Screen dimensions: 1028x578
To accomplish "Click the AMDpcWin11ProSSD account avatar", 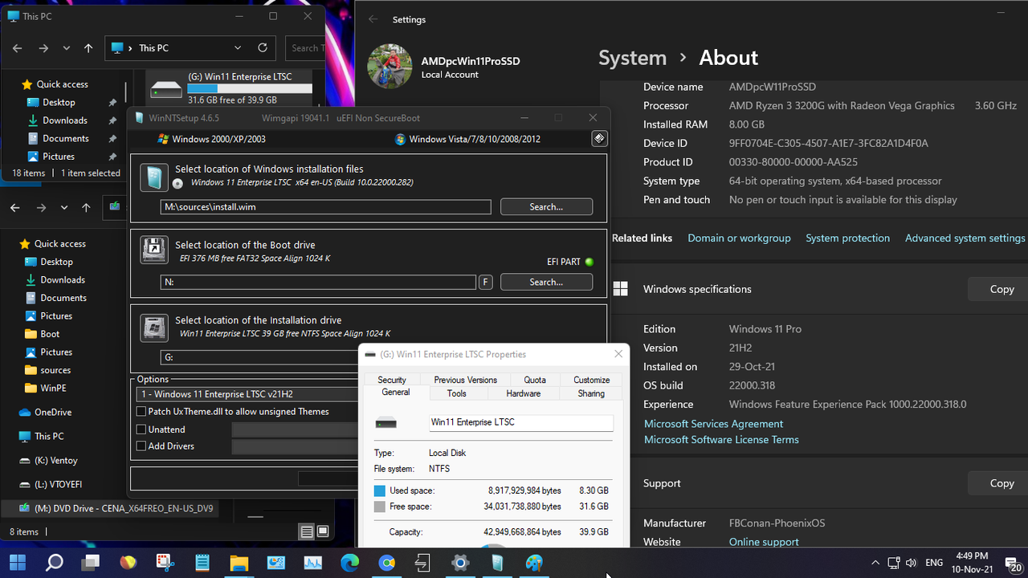I will [x=390, y=66].
